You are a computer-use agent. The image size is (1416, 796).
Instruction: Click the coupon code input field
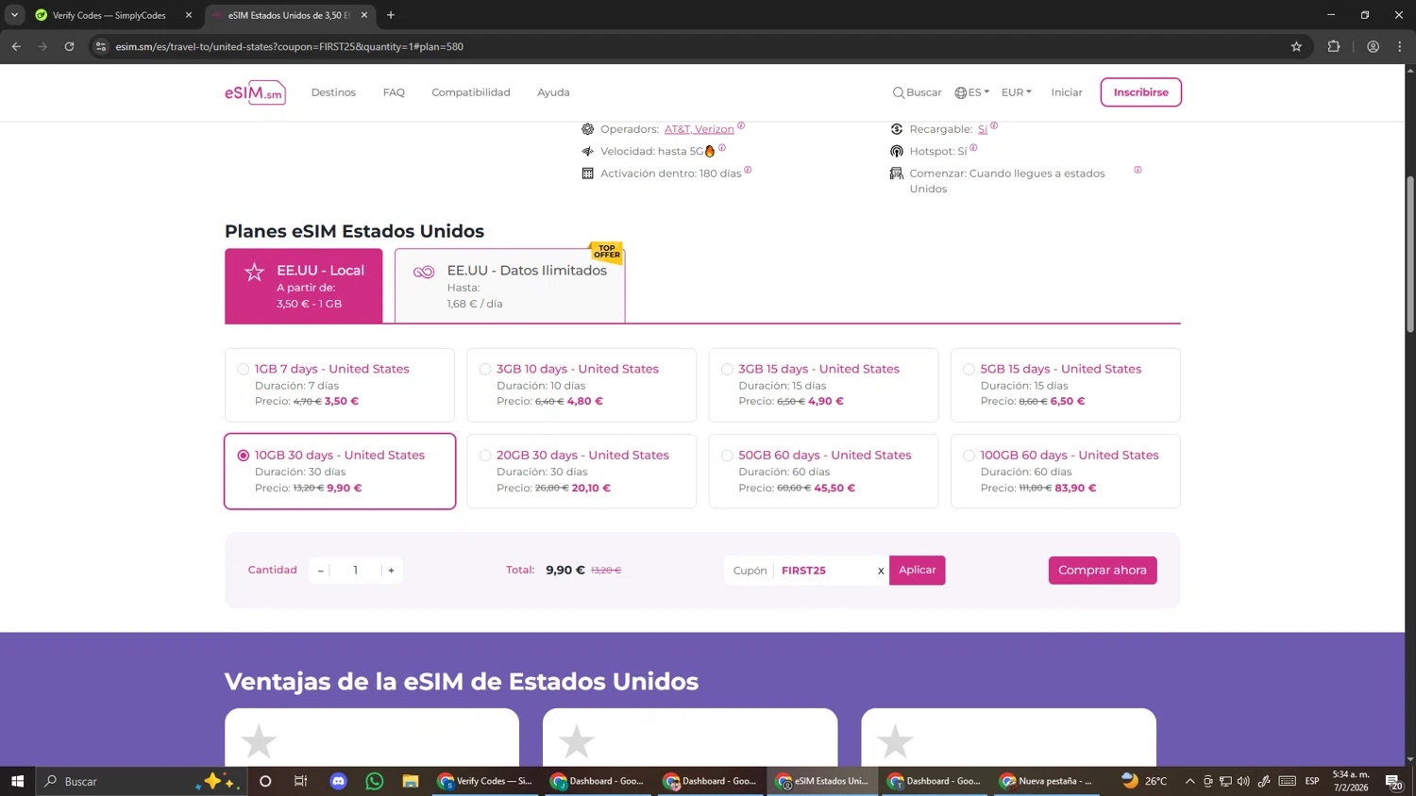tap(825, 571)
